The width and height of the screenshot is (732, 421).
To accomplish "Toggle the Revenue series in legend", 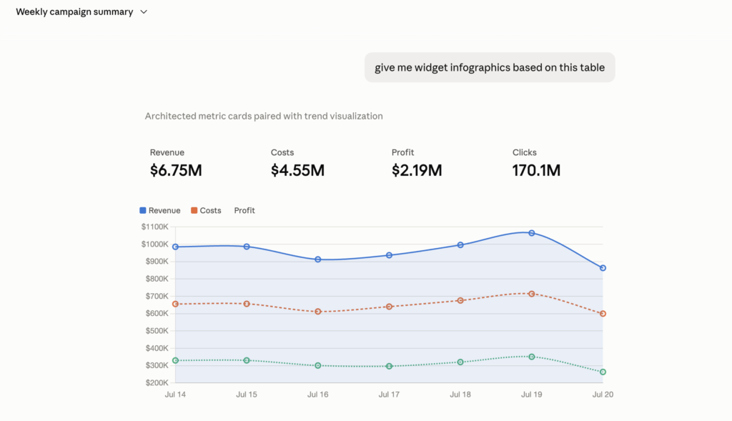I will pyautogui.click(x=160, y=210).
